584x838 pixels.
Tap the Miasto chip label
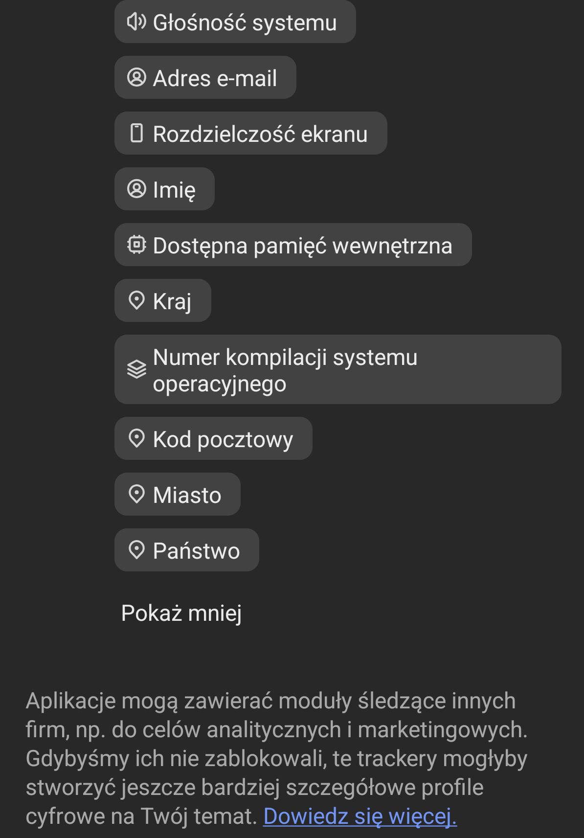[x=187, y=495]
